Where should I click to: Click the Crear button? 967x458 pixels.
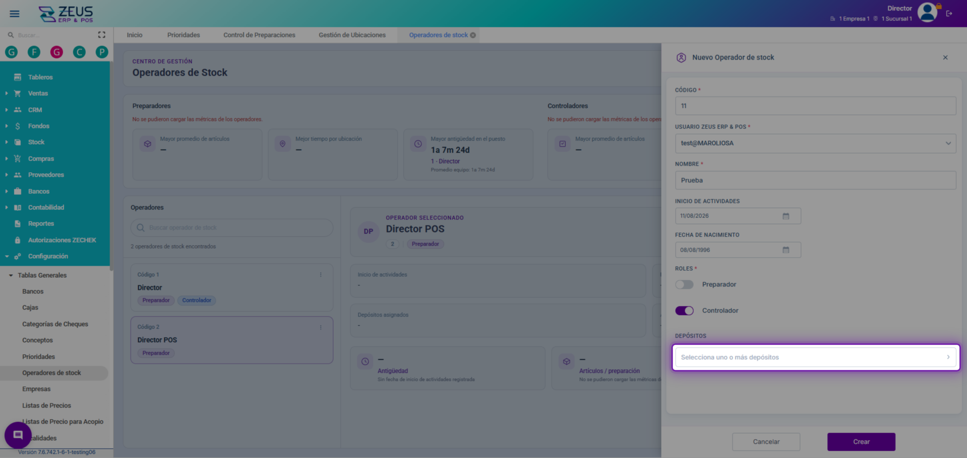[x=861, y=442]
